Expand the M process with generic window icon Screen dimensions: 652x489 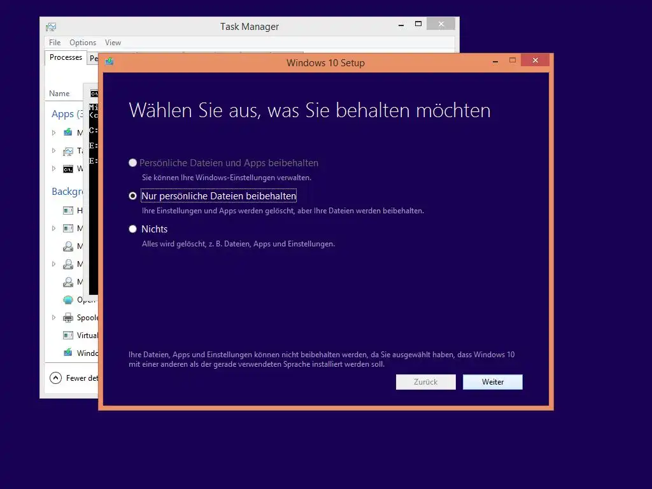pyautogui.click(x=53, y=229)
